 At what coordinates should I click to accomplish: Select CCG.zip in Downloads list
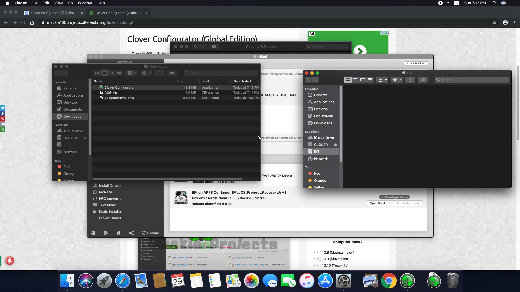(176, 92)
